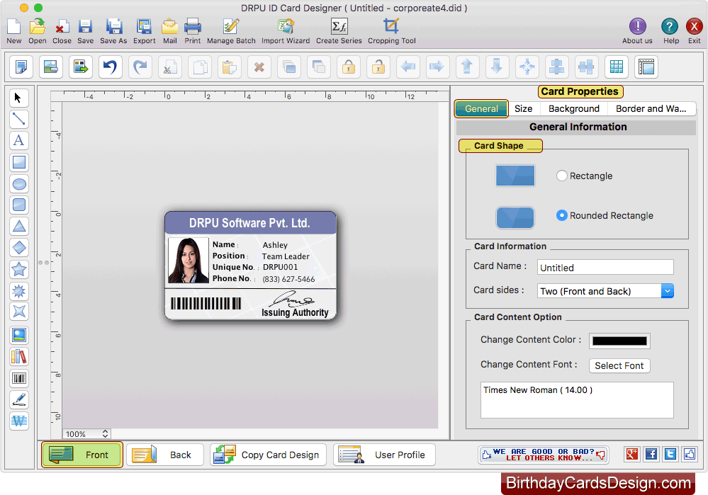Click the blue right arrow icon

437,67
